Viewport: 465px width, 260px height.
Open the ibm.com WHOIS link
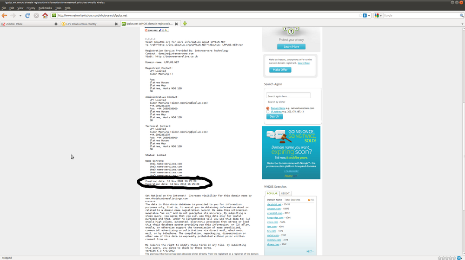point(272,227)
